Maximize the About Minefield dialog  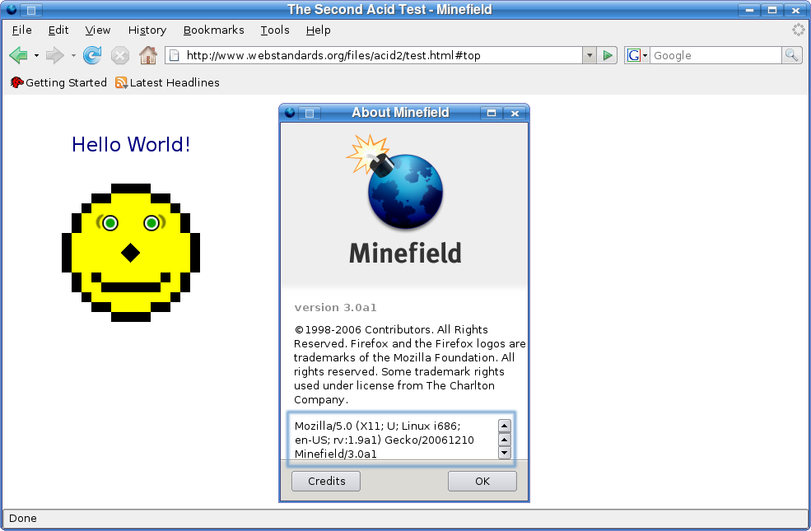pos(492,113)
